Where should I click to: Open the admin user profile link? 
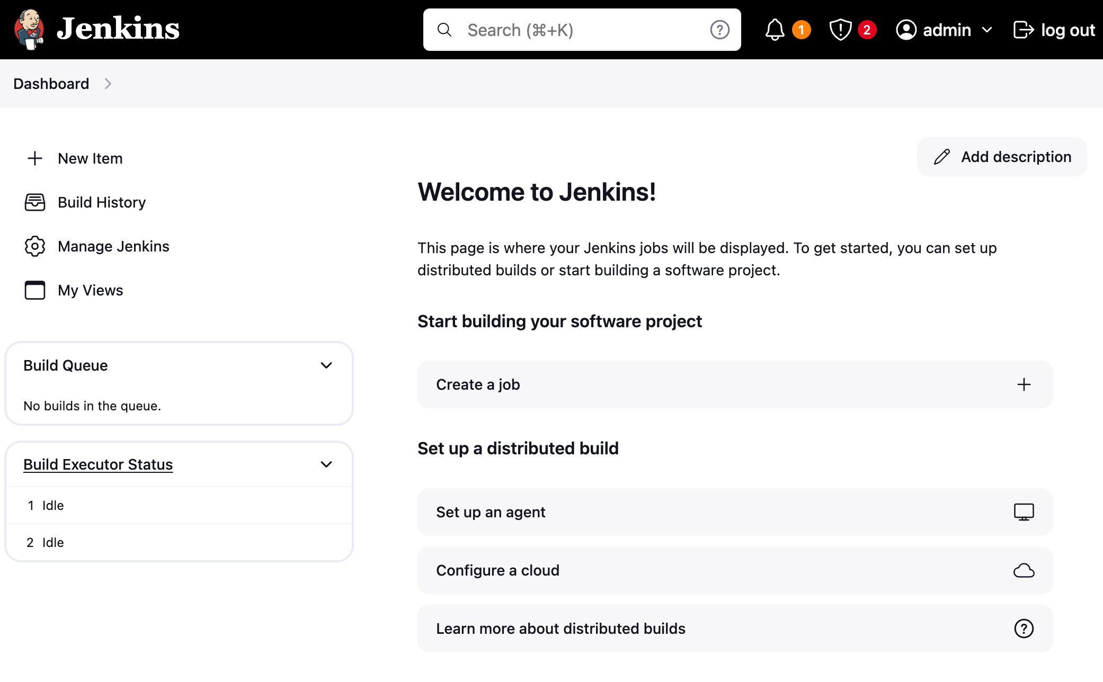pos(947,30)
